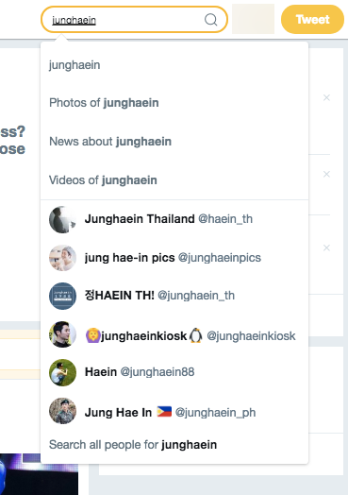
Task: Focus the junghaein search field
Action: click(134, 20)
